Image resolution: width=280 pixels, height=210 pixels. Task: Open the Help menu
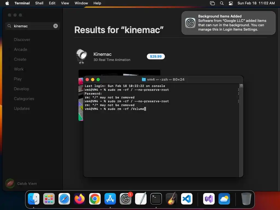point(97,3)
